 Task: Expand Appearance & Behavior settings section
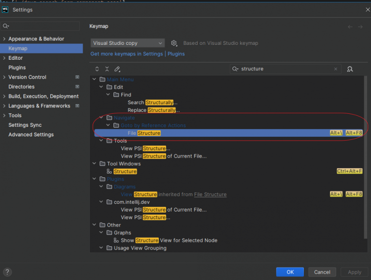coord(4,39)
